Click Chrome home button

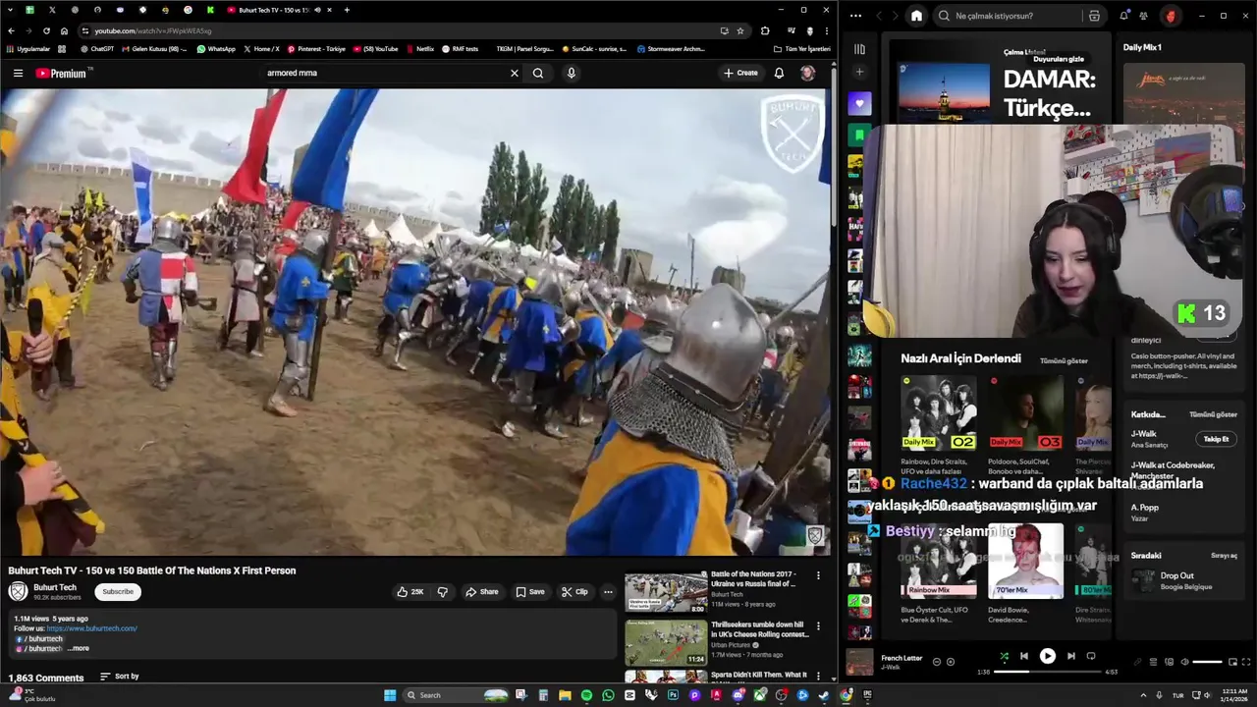(x=64, y=30)
